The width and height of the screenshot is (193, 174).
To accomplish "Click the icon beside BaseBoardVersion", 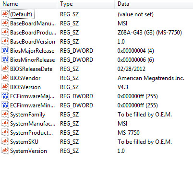I will point(5,41).
